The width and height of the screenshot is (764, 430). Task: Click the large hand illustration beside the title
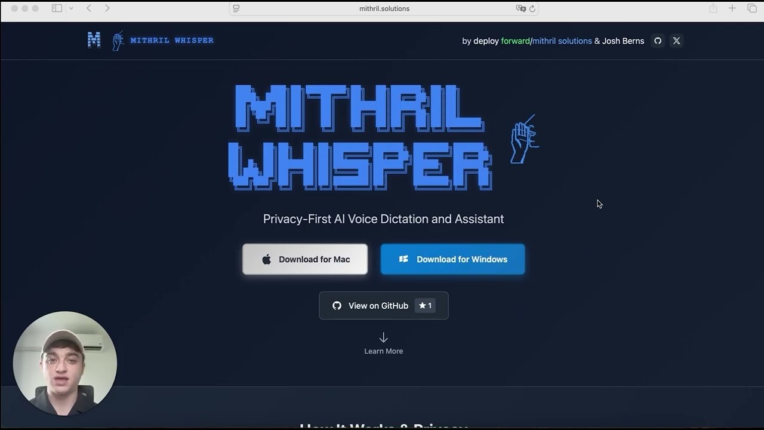tap(525, 139)
